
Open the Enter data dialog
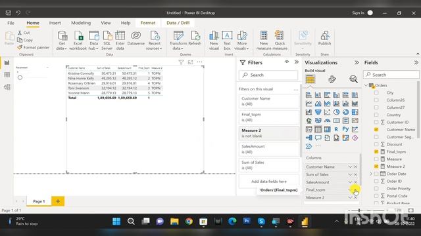pyautogui.click(x=120, y=41)
